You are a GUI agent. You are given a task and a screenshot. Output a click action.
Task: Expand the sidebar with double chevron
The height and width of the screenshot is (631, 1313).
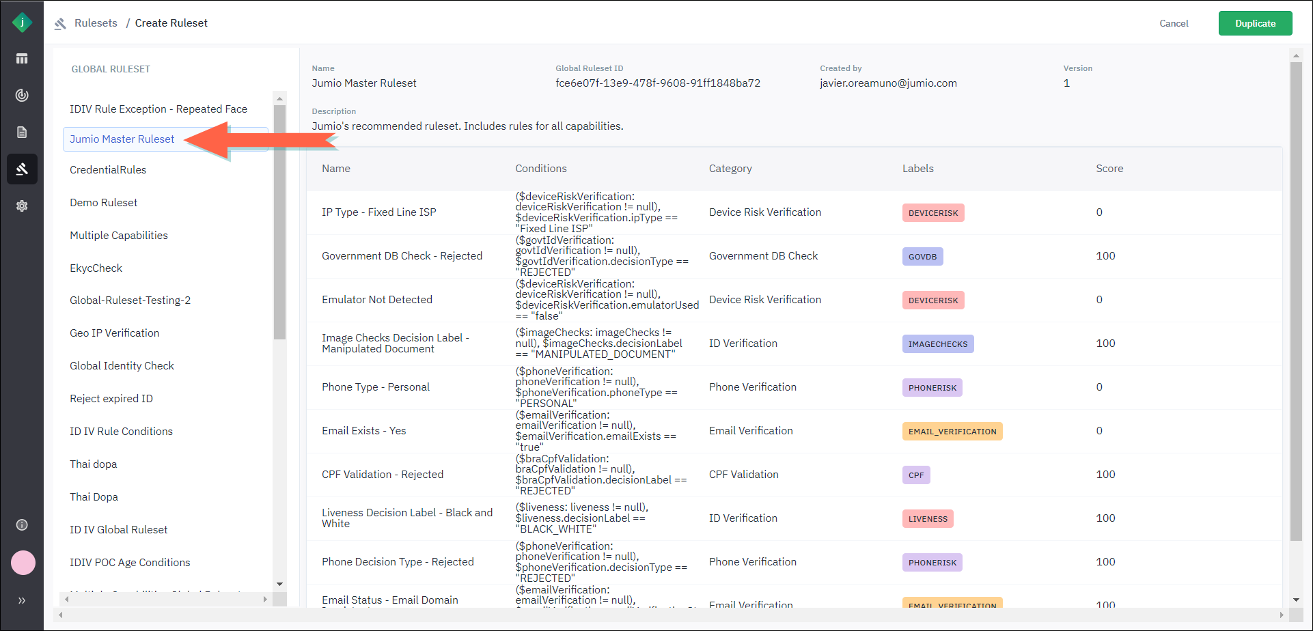click(x=22, y=600)
